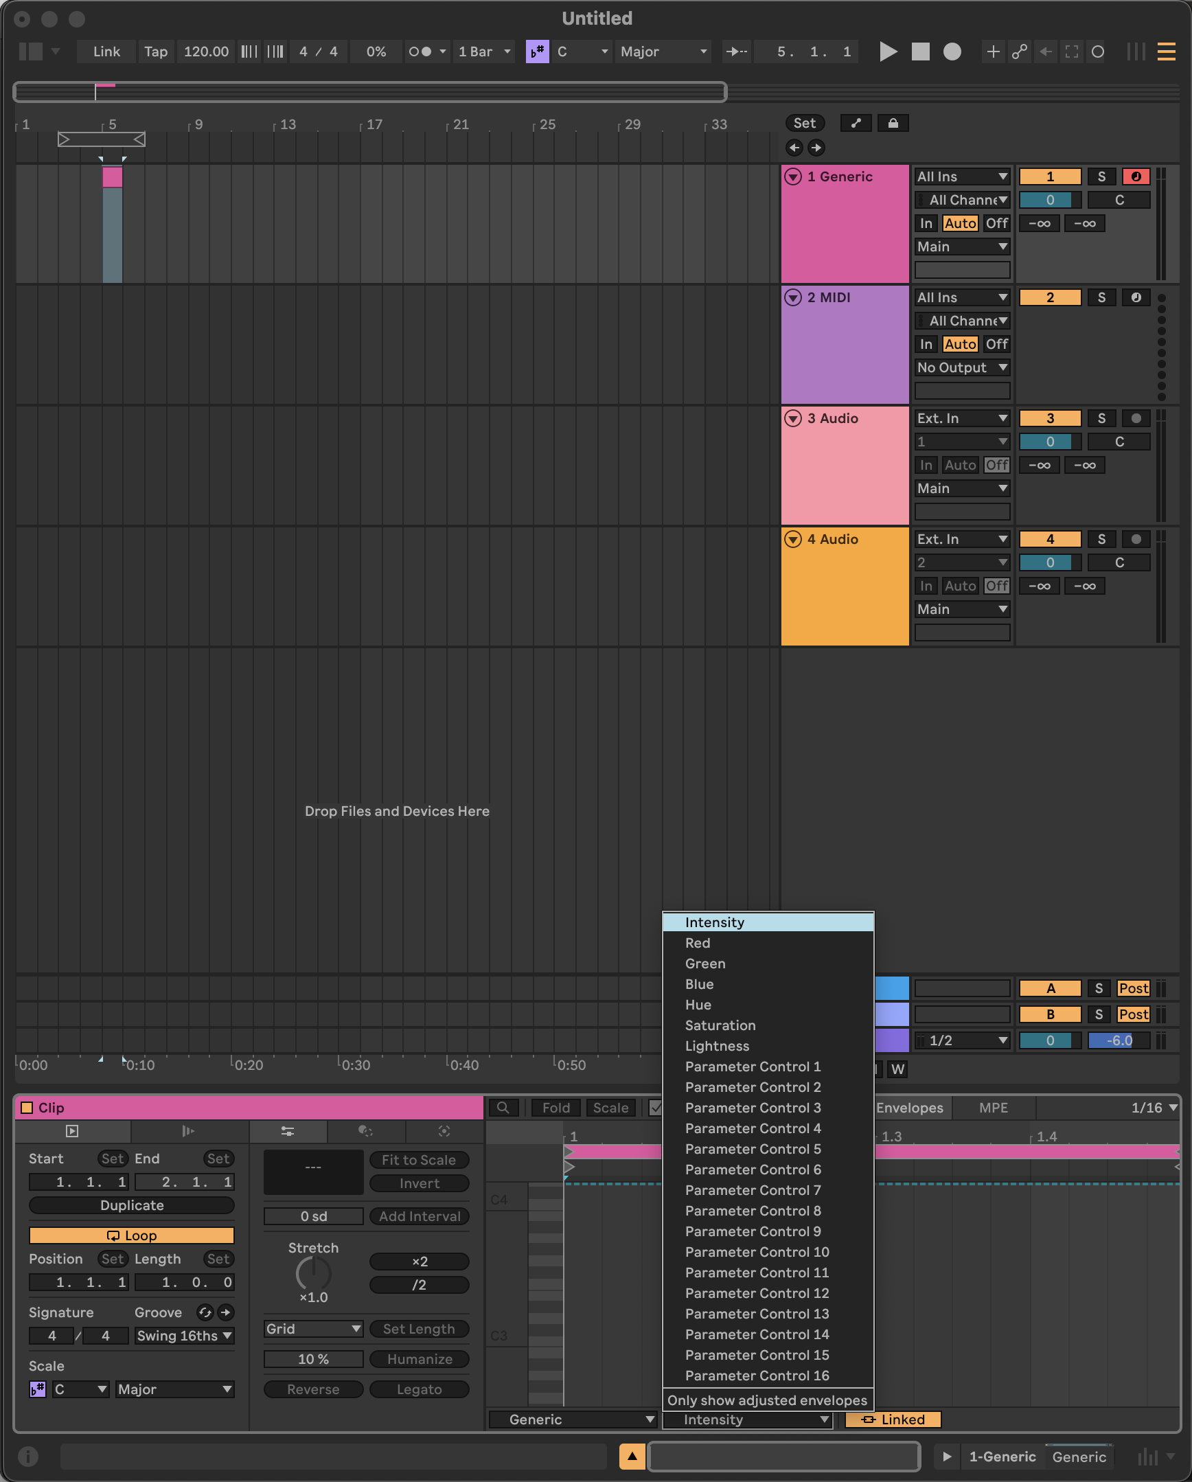1192x1482 pixels.
Task: Click the MIDI Arrangement Overdub plus icon
Action: point(993,52)
